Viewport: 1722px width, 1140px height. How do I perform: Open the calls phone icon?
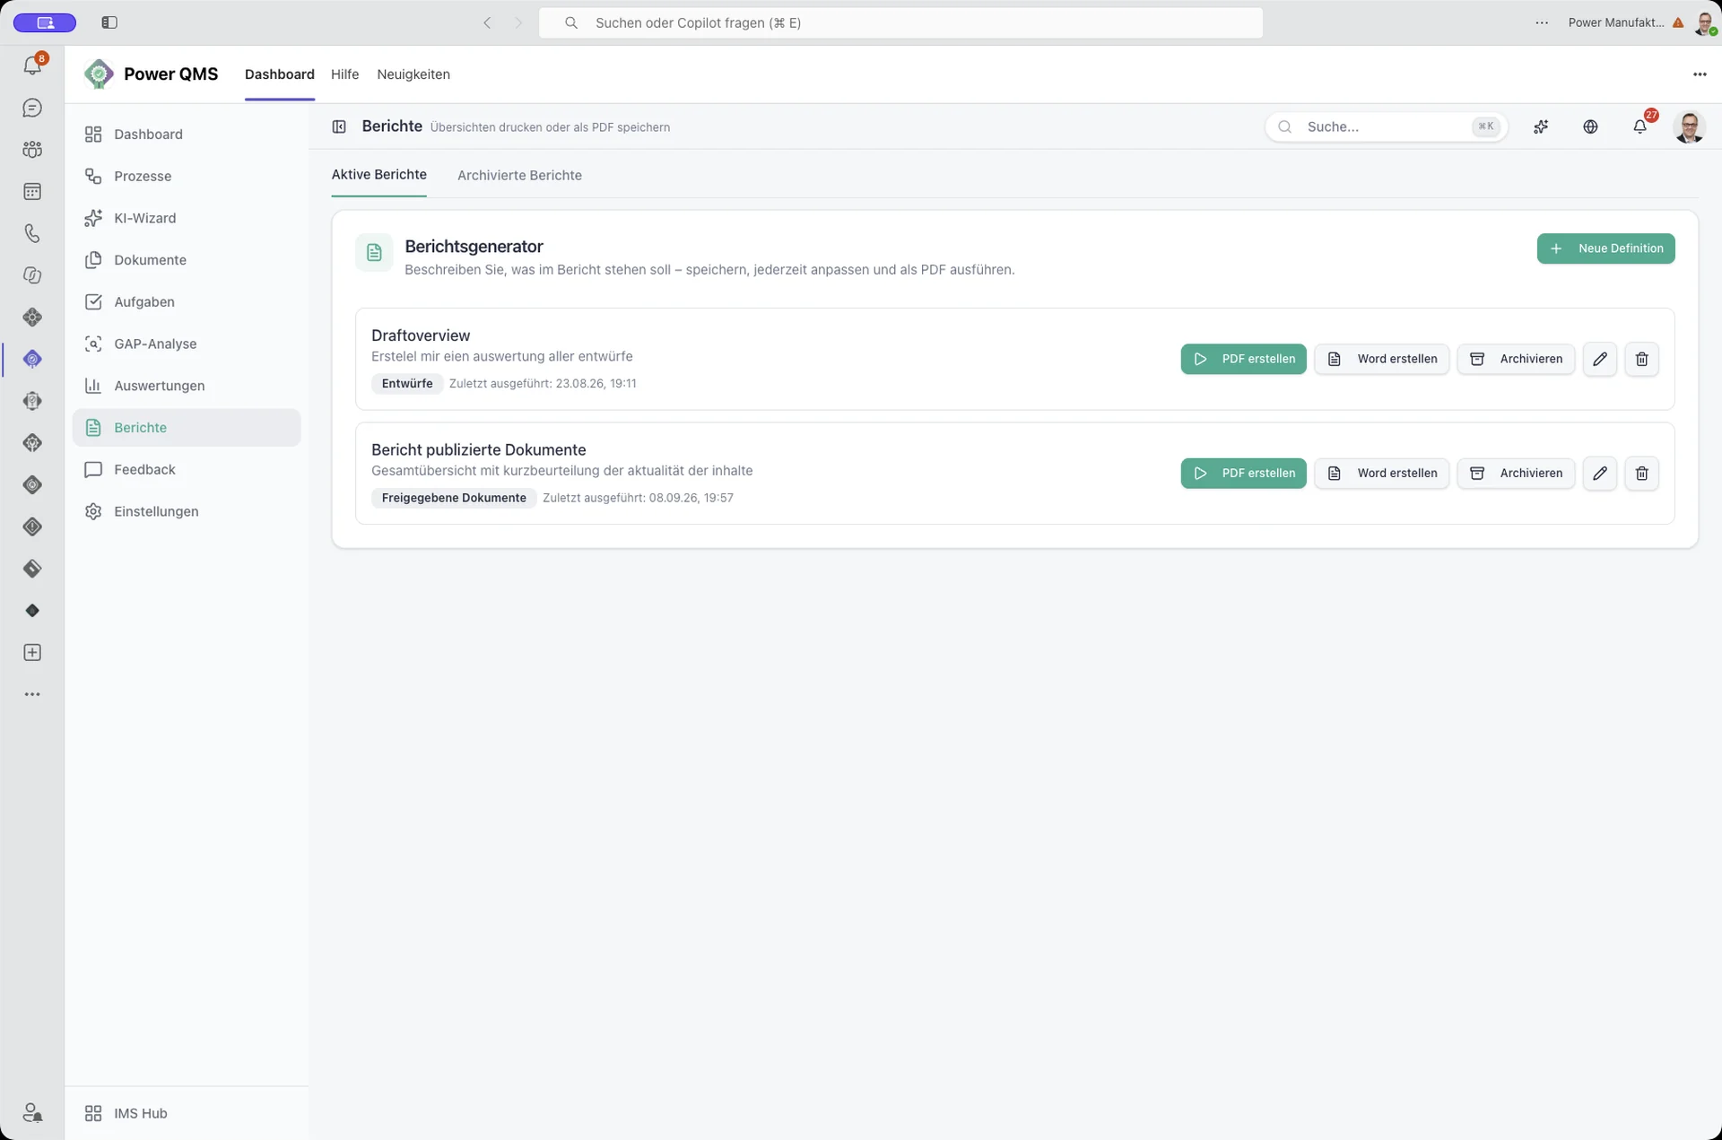click(x=32, y=233)
